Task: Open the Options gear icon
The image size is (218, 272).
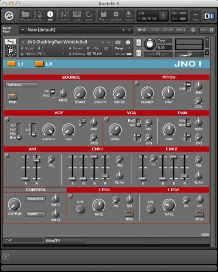Action: (x=116, y=16)
